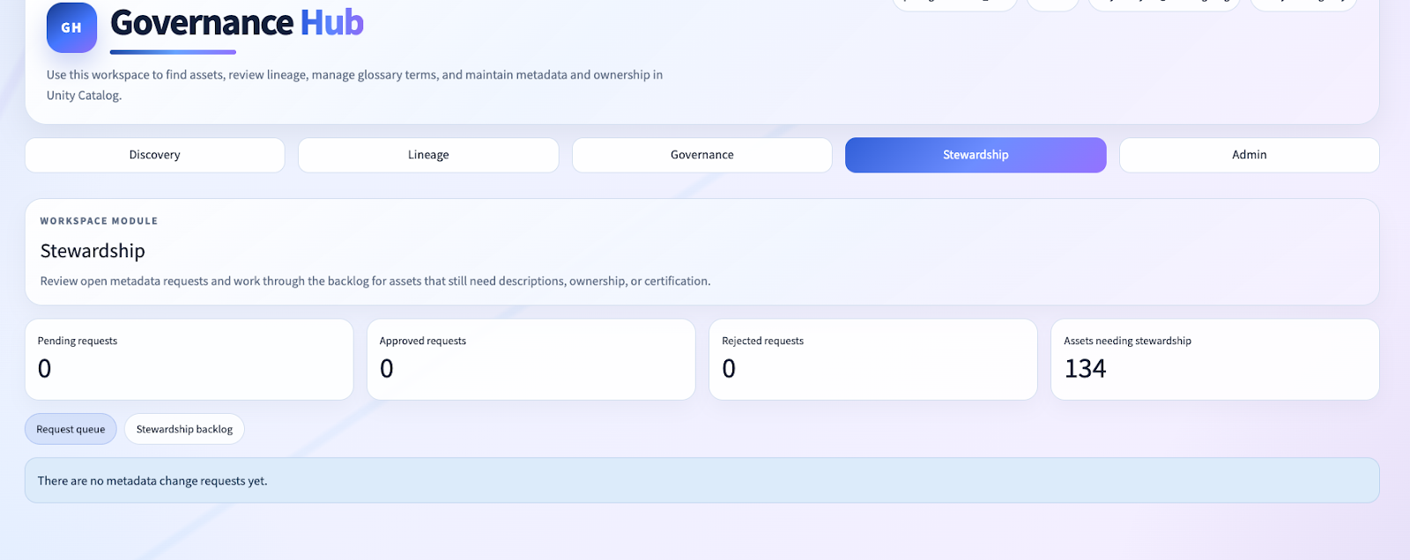
Task: Open the Discovery tab
Action: click(155, 155)
